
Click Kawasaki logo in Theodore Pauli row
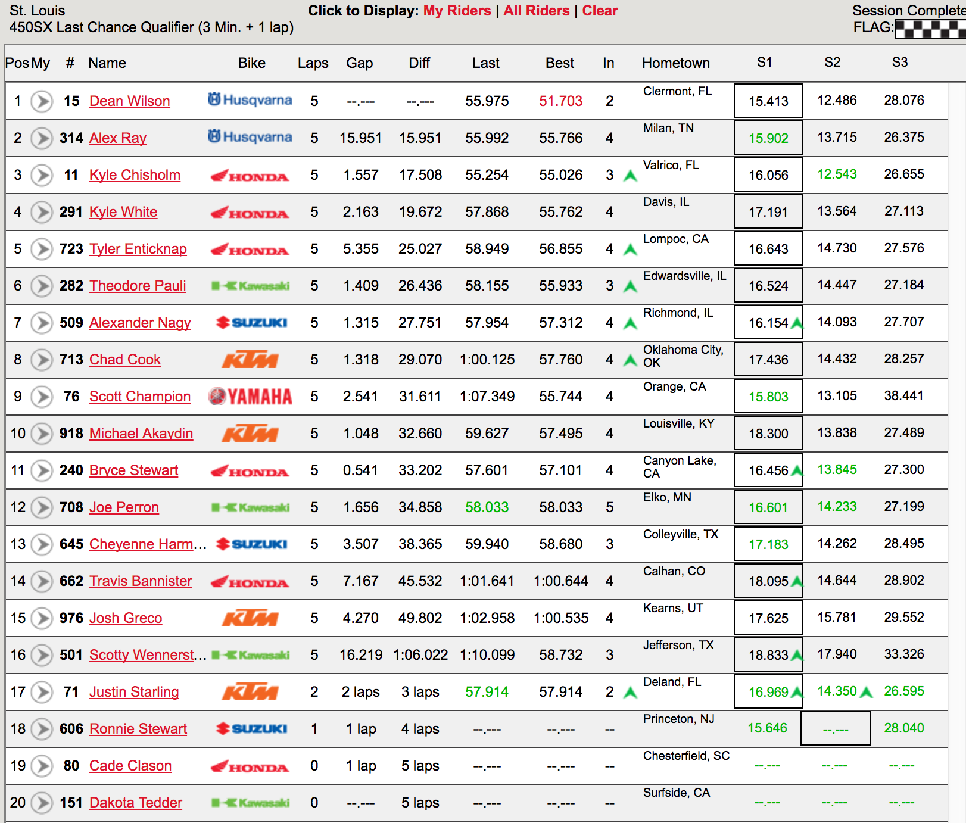[251, 286]
